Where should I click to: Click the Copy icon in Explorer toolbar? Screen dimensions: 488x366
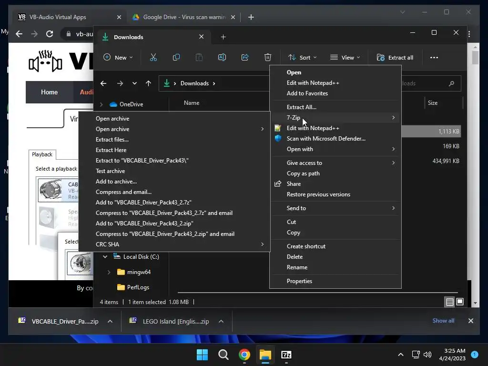176,57
